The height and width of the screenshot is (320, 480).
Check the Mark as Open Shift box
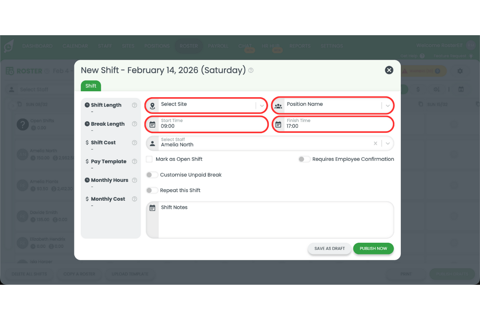pyautogui.click(x=149, y=159)
